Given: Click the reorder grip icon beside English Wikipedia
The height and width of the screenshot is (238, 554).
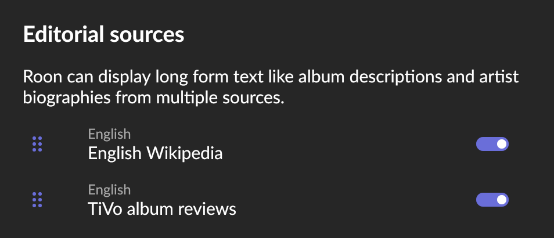Looking at the screenshot, I should [37, 144].
